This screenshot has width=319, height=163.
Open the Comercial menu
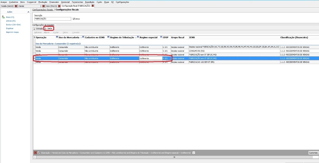[x=32, y=2]
